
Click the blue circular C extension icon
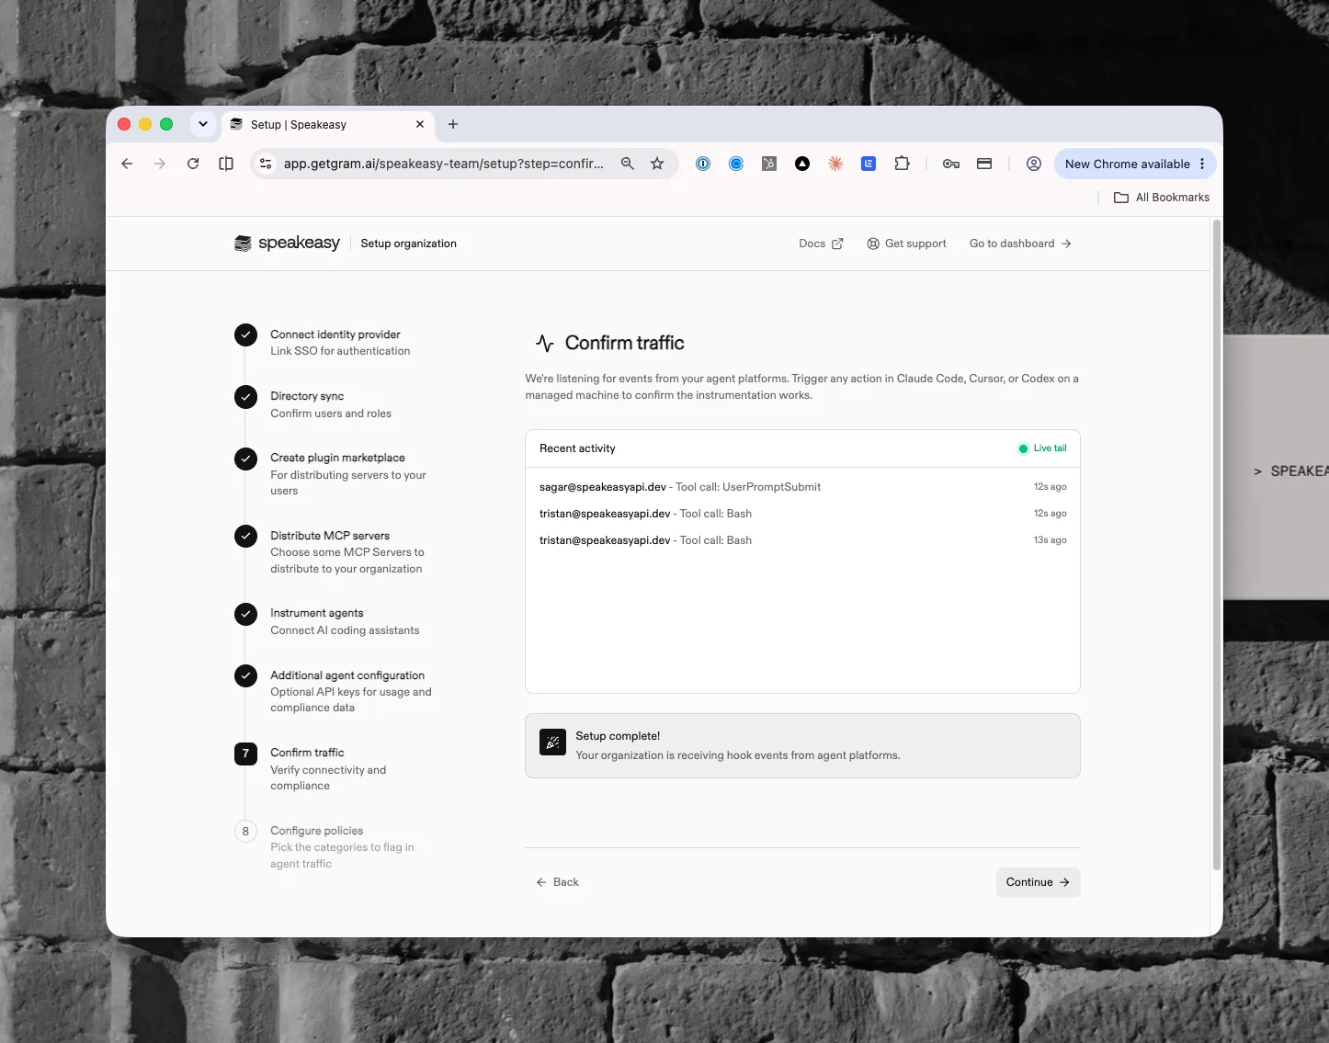pyautogui.click(x=736, y=164)
